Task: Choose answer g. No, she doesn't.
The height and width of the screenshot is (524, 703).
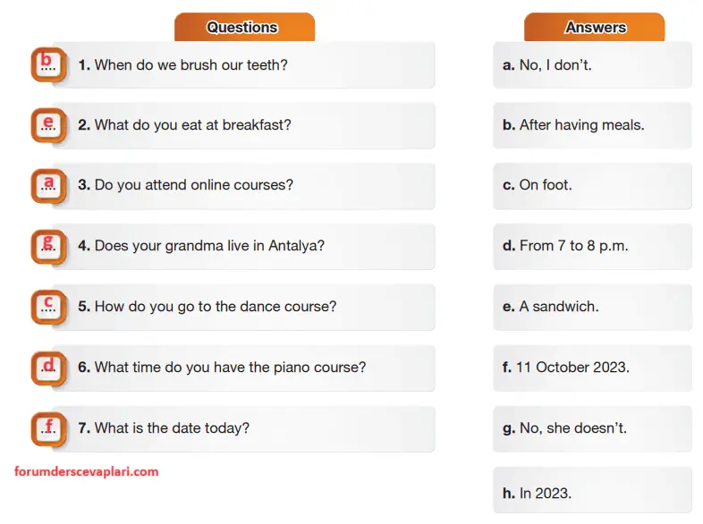Action: (592, 427)
